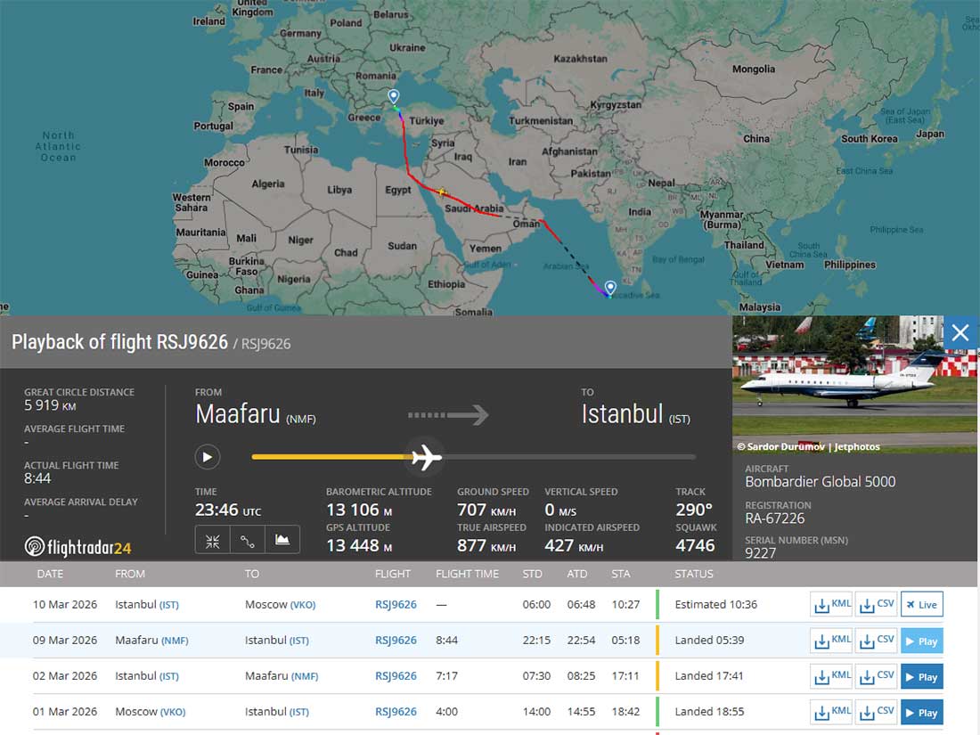The height and width of the screenshot is (735, 980).
Task: Toggle the route path icon
Action: [x=248, y=541]
